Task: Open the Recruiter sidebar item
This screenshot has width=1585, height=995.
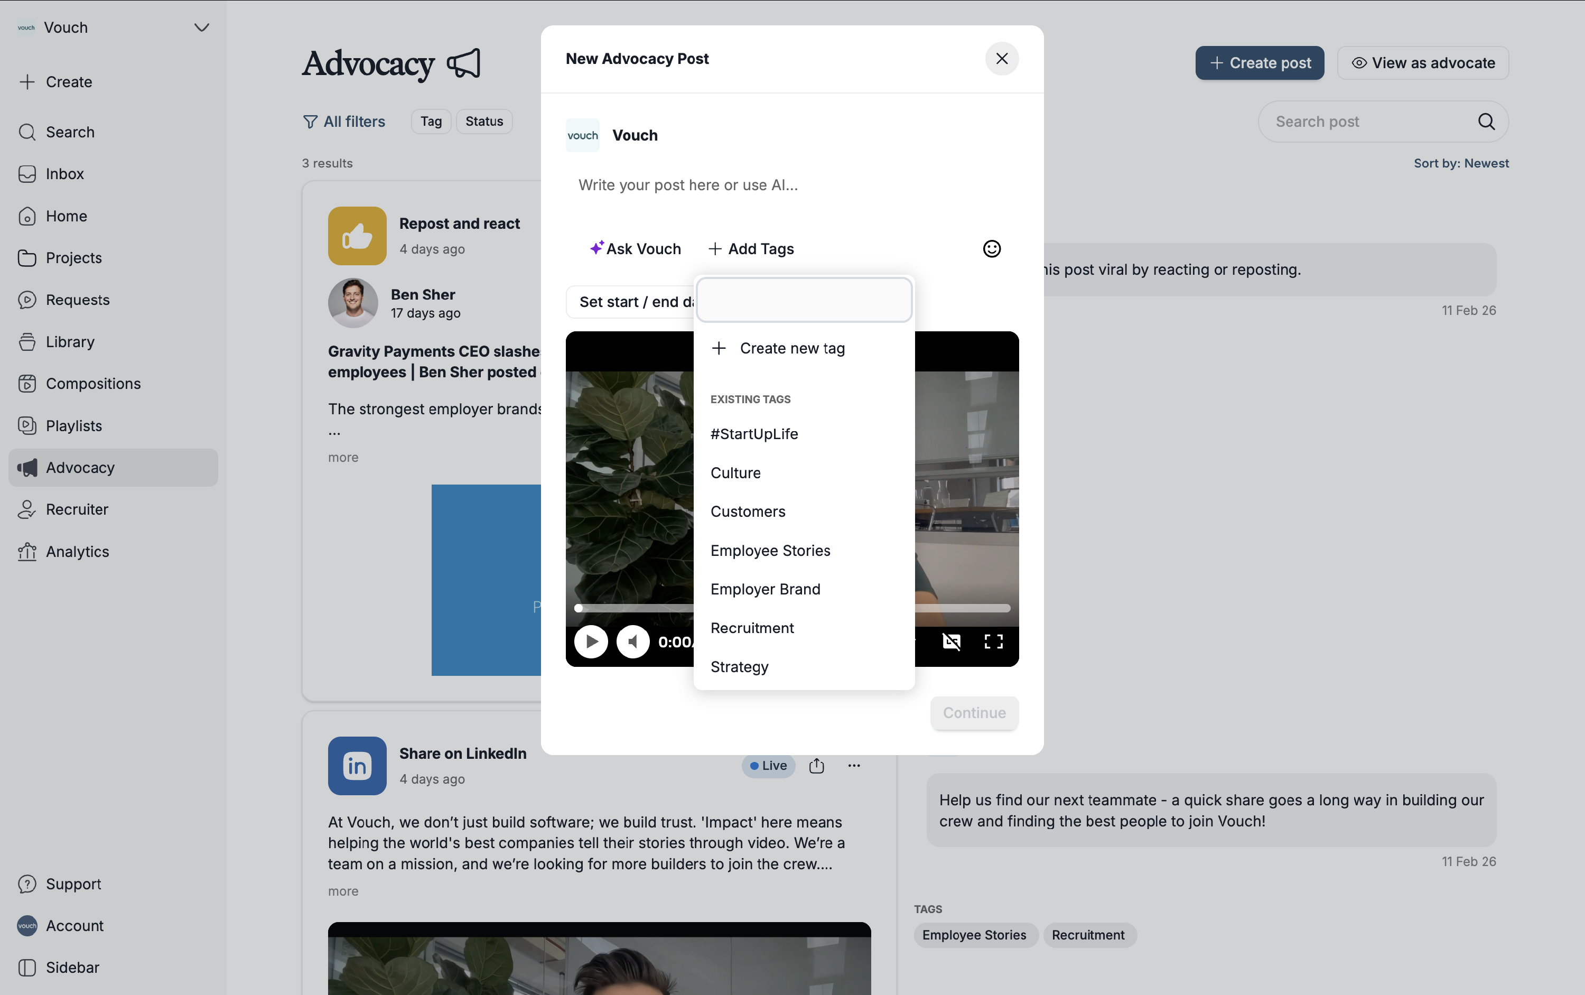Action: pos(77,509)
